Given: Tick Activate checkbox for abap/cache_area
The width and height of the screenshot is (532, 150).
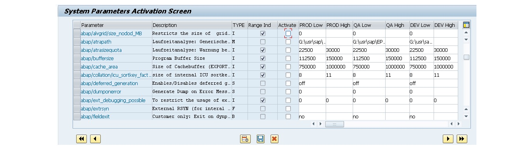Looking at the screenshot, I should tap(288, 67).
